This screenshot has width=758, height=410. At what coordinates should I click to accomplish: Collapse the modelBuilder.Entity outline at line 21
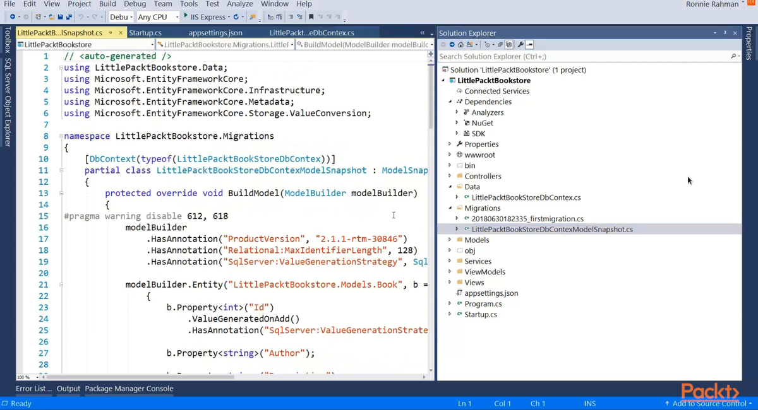coord(61,284)
